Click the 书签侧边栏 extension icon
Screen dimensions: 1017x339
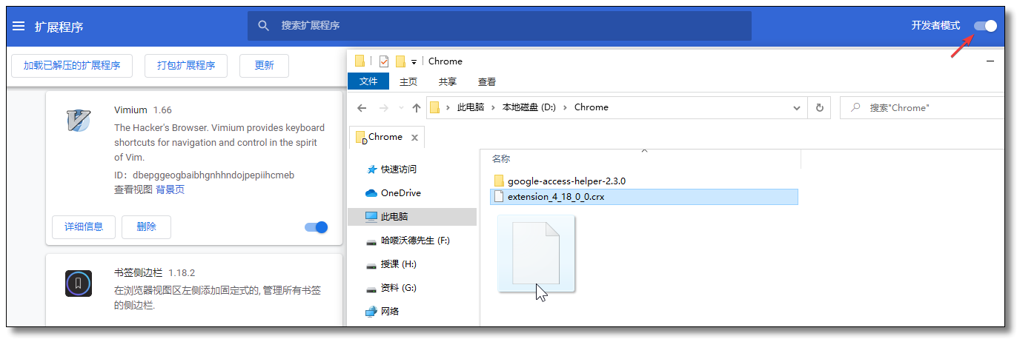[78, 283]
